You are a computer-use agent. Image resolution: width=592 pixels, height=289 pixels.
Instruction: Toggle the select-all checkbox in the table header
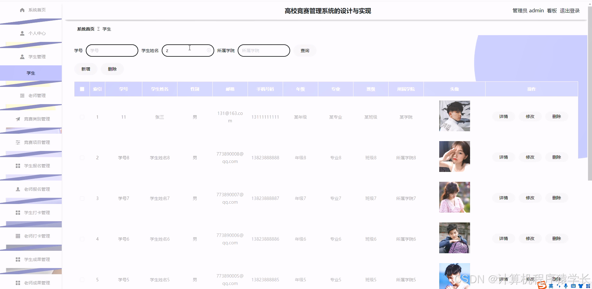82,89
